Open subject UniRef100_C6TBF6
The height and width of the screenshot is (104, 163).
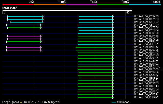(x=146, y=28)
